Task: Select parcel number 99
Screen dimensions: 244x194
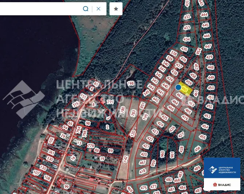Action: click(x=66, y=187)
